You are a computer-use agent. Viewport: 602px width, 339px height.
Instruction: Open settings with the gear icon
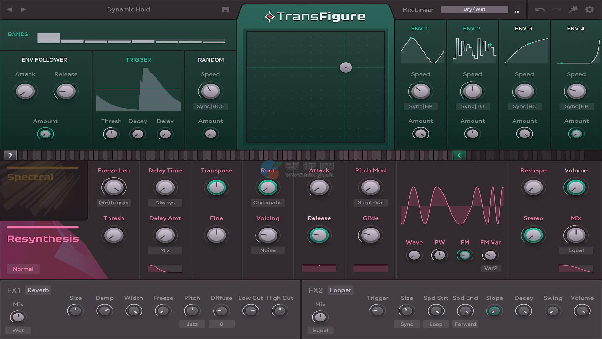coord(589,9)
